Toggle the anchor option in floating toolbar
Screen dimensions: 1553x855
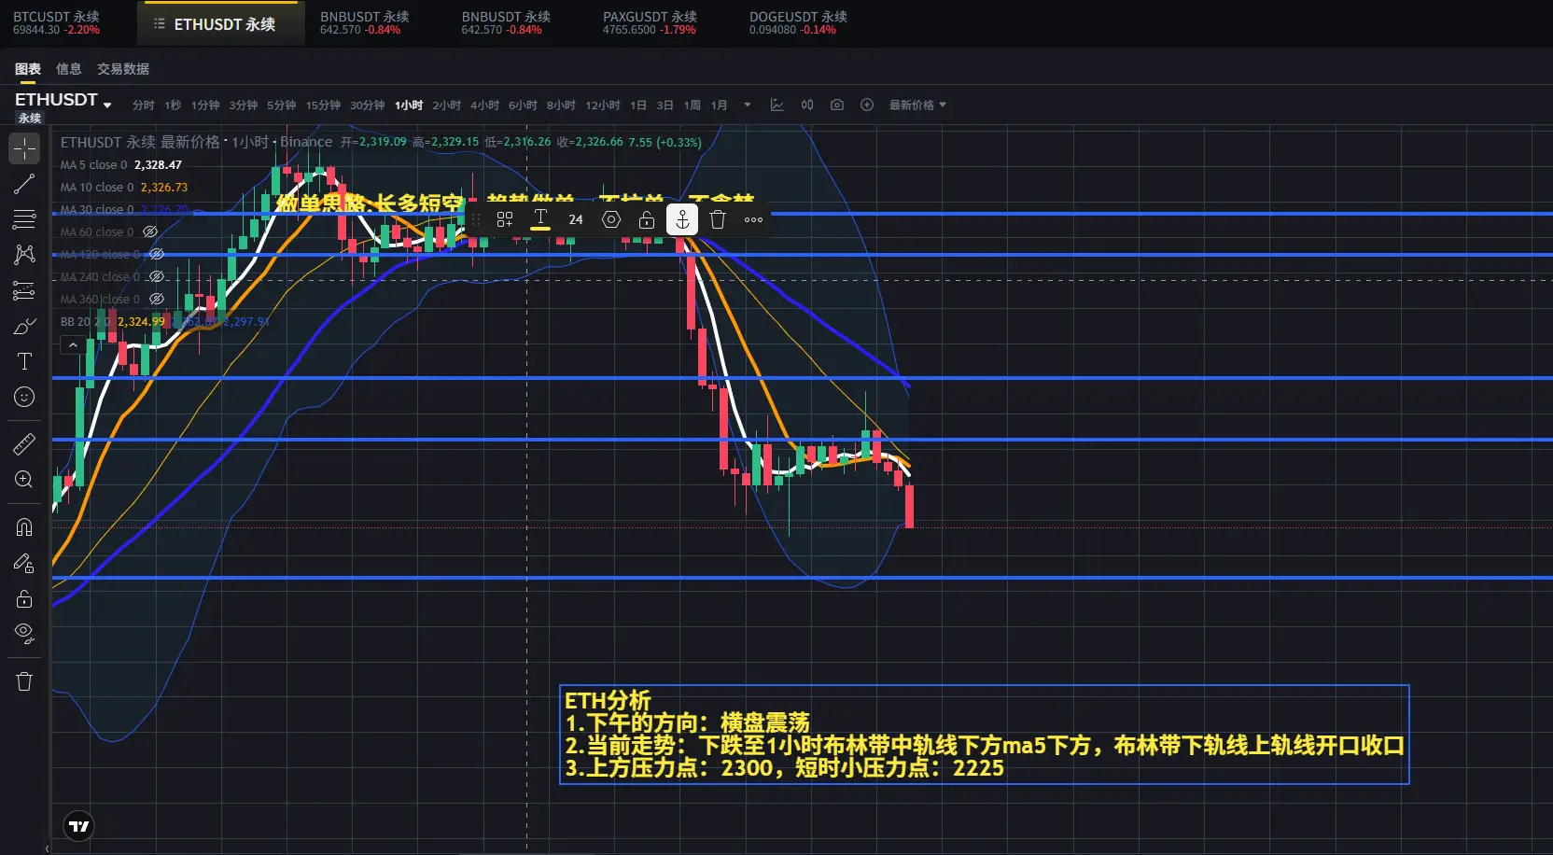point(682,219)
